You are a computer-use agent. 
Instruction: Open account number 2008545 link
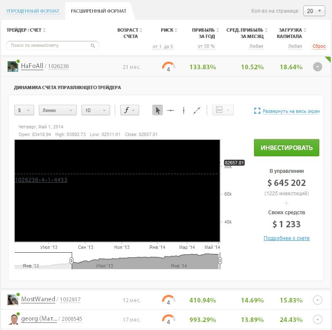tap(72, 319)
